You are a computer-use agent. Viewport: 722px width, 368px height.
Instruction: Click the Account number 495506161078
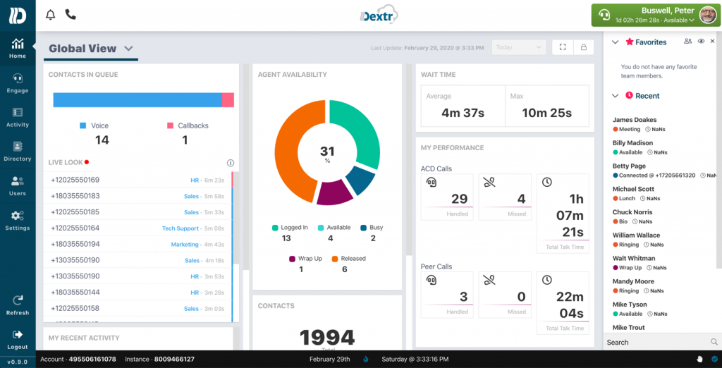92,360
